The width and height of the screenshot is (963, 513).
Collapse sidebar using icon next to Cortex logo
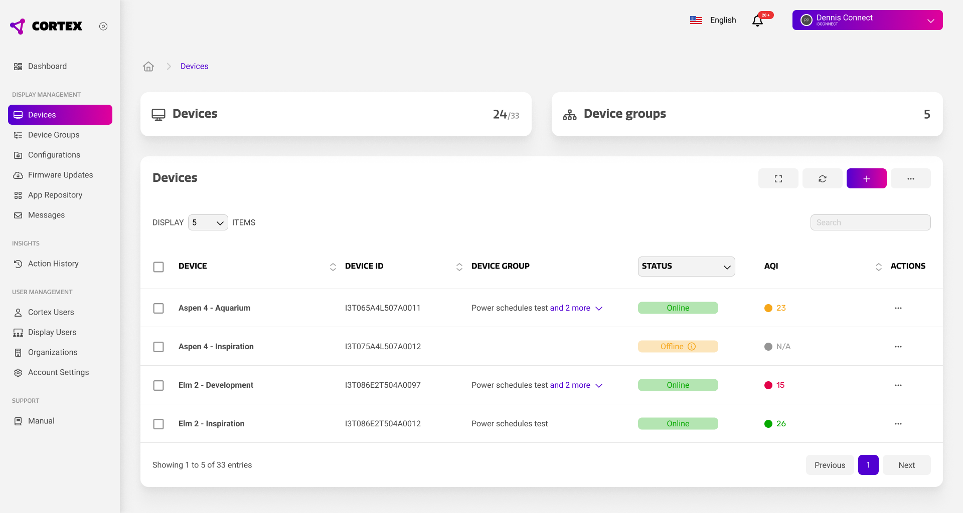[x=103, y=27]
